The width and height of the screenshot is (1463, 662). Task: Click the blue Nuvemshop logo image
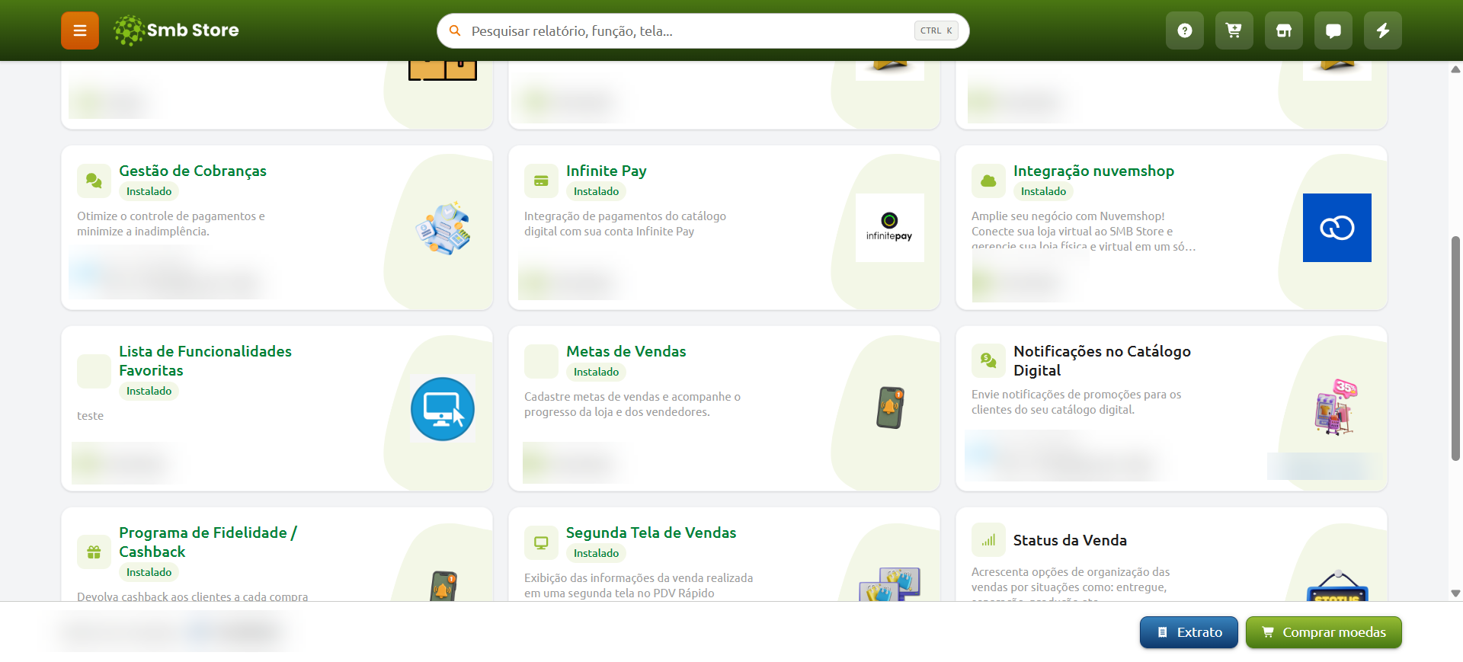[x=1337, y=228]
